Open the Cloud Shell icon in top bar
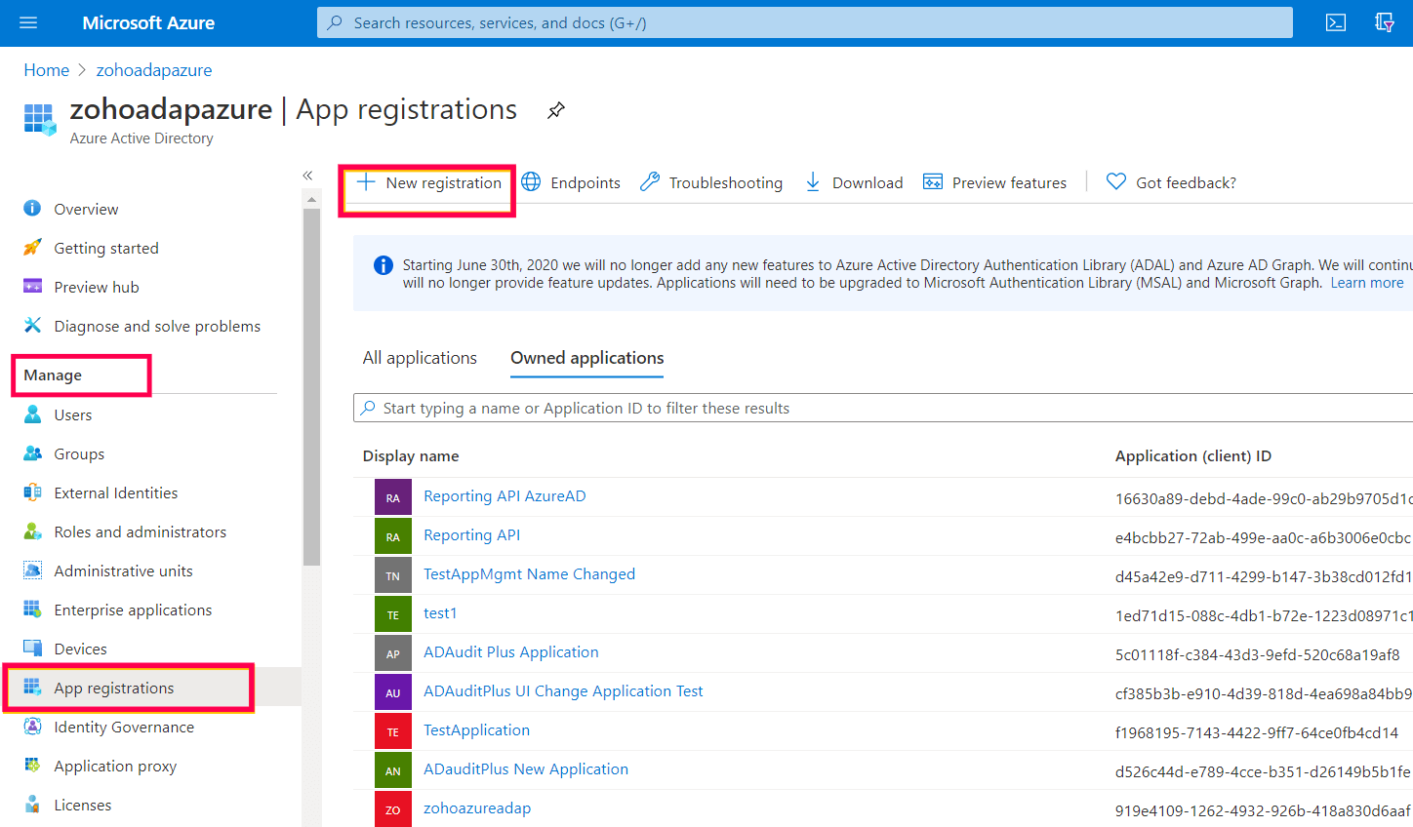Viewport: 1413px width, 827px height. point(1335,21)
